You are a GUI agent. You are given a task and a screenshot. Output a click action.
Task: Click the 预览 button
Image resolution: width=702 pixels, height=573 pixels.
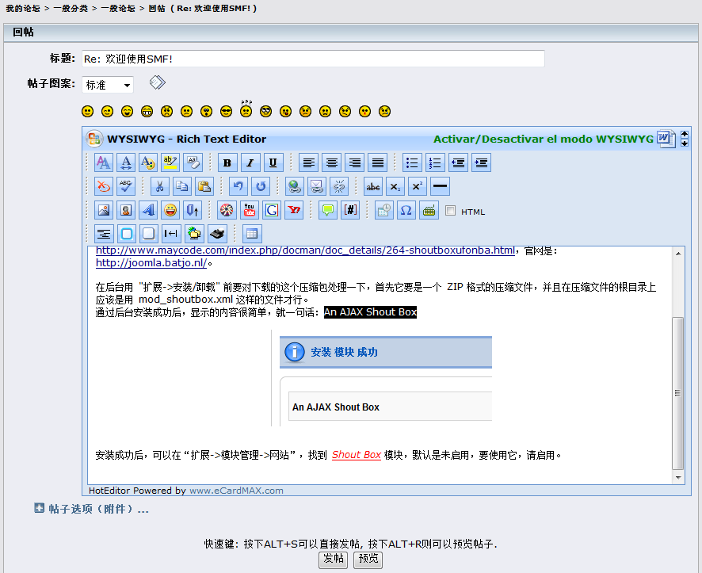pyautogui.click(x=368, y=559)
